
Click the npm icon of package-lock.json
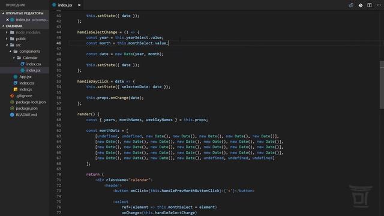click(x=12, y=102)
